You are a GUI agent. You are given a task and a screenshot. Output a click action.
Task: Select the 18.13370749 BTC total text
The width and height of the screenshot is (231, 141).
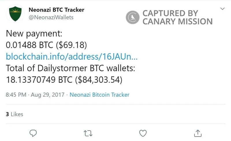point(39,79)
